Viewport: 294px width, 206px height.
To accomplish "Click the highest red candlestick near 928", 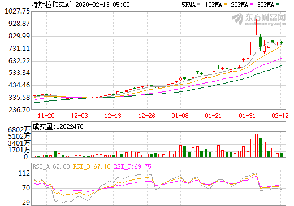I will coord(256,27).
